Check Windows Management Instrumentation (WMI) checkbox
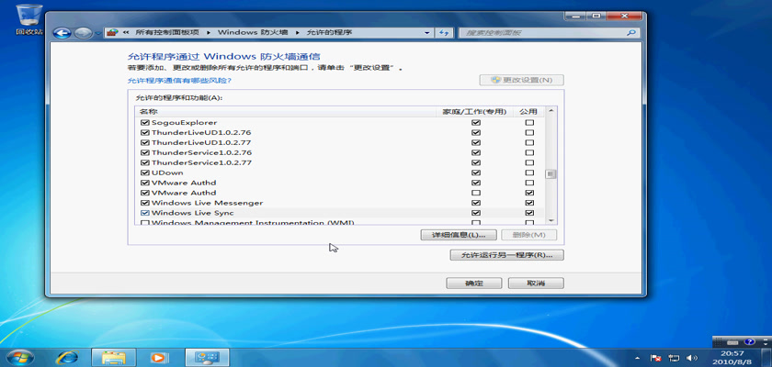This screenshot has height=367, width=772. click(x=144, y=223)
